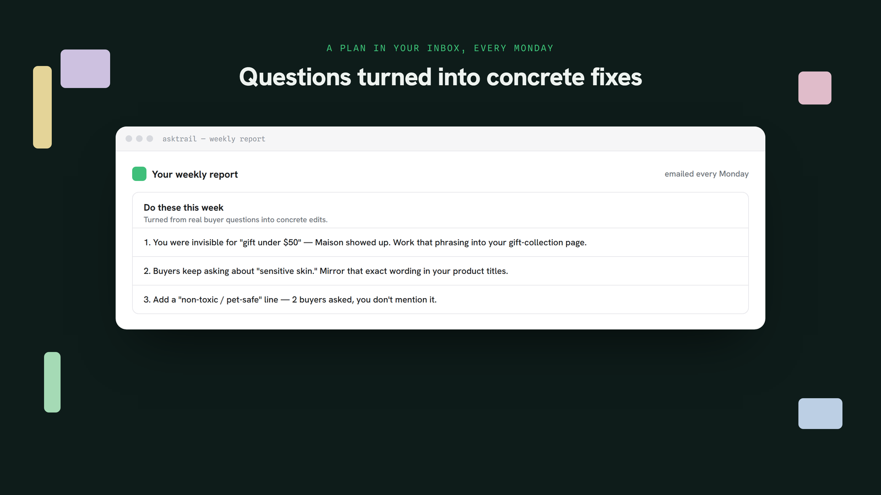
Task: Click the middle gray window dot
Action: pyautogui.click(x=139, y=139)
